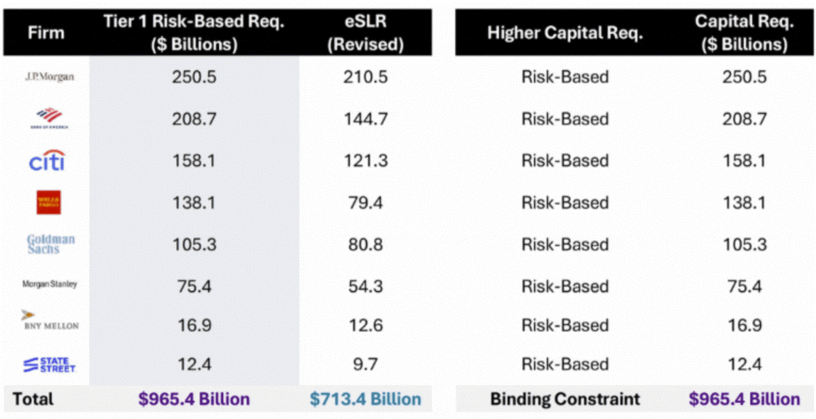
Task: Click Citi's Risk-Based constraint cell
Action: 564,161
